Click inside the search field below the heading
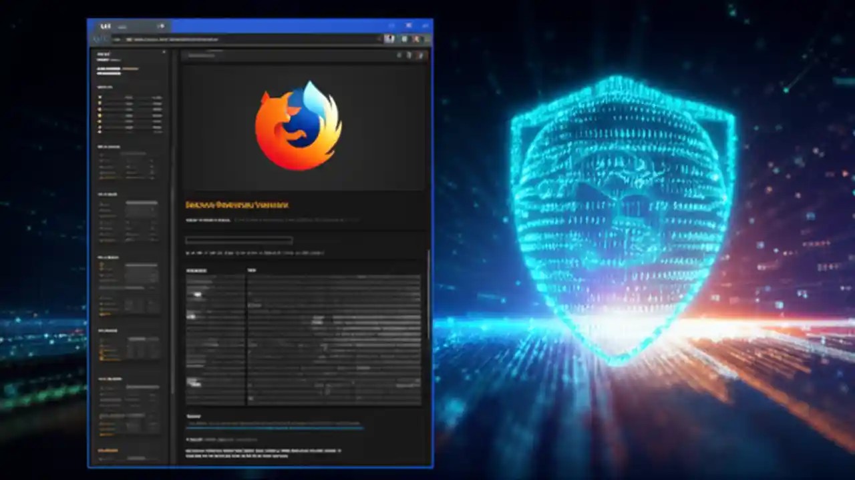855x480 pixels. click(x=237, y=241)
